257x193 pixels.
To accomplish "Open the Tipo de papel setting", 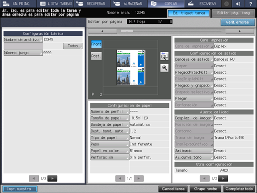I will (x=109, y=138).
